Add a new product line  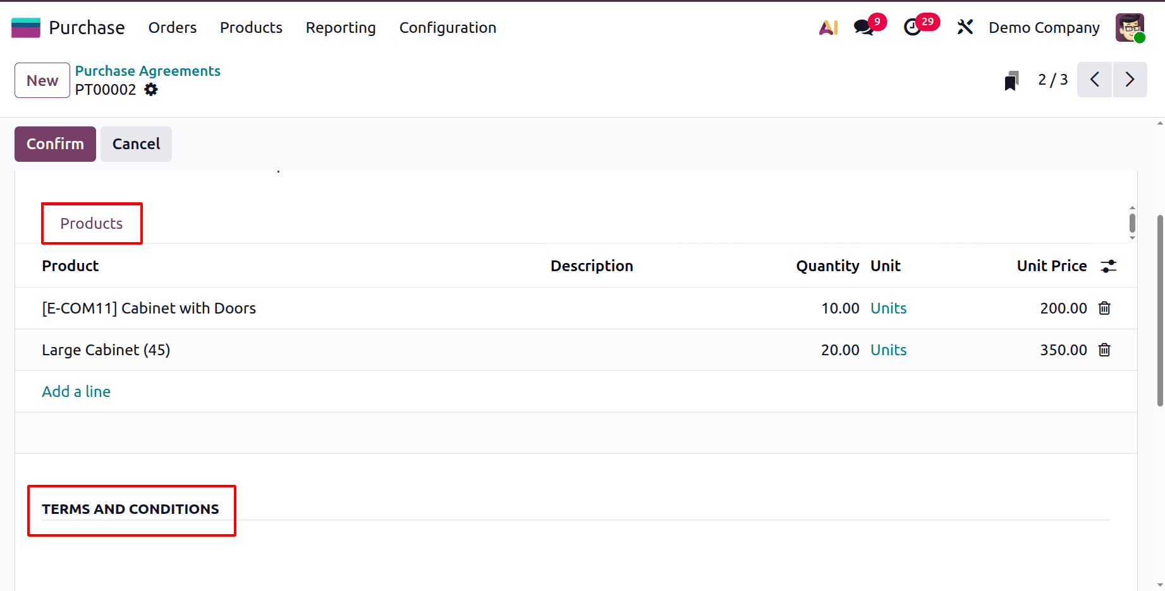tap(76, 391)
